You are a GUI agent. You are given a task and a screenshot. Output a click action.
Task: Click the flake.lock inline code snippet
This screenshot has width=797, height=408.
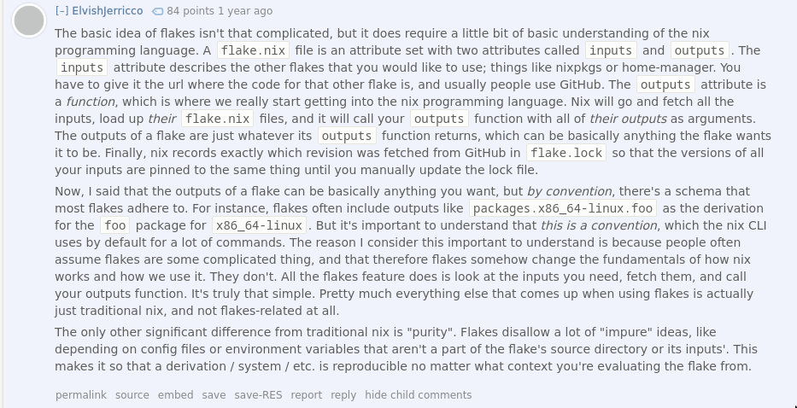566,153
